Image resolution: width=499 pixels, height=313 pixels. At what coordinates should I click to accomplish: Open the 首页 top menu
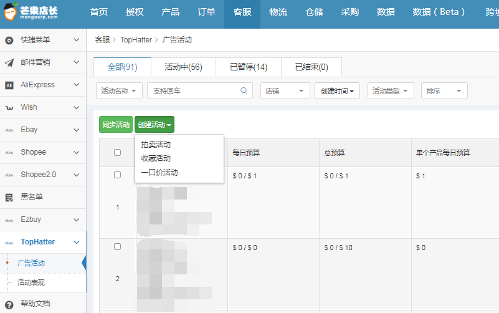tap(99, 12)
